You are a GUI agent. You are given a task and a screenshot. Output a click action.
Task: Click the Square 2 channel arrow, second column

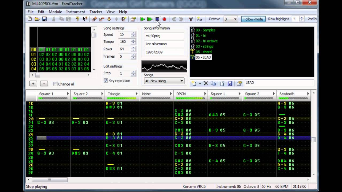tap(102, 94)
